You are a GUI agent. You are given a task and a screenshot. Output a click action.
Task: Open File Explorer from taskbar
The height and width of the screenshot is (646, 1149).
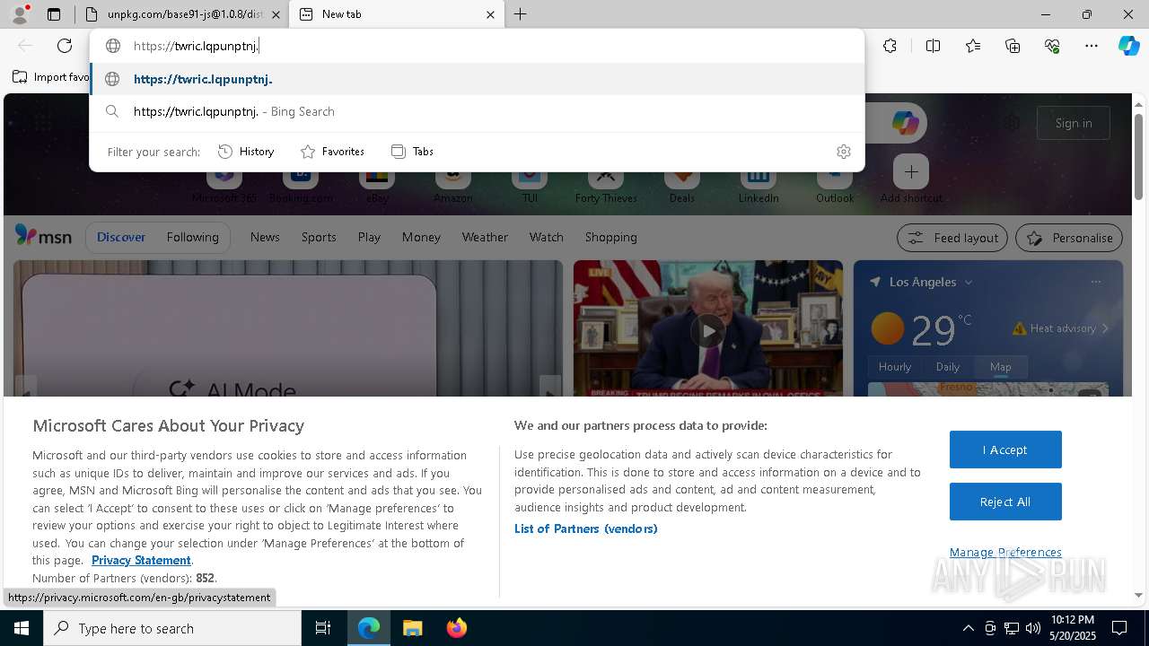[412, 628]
